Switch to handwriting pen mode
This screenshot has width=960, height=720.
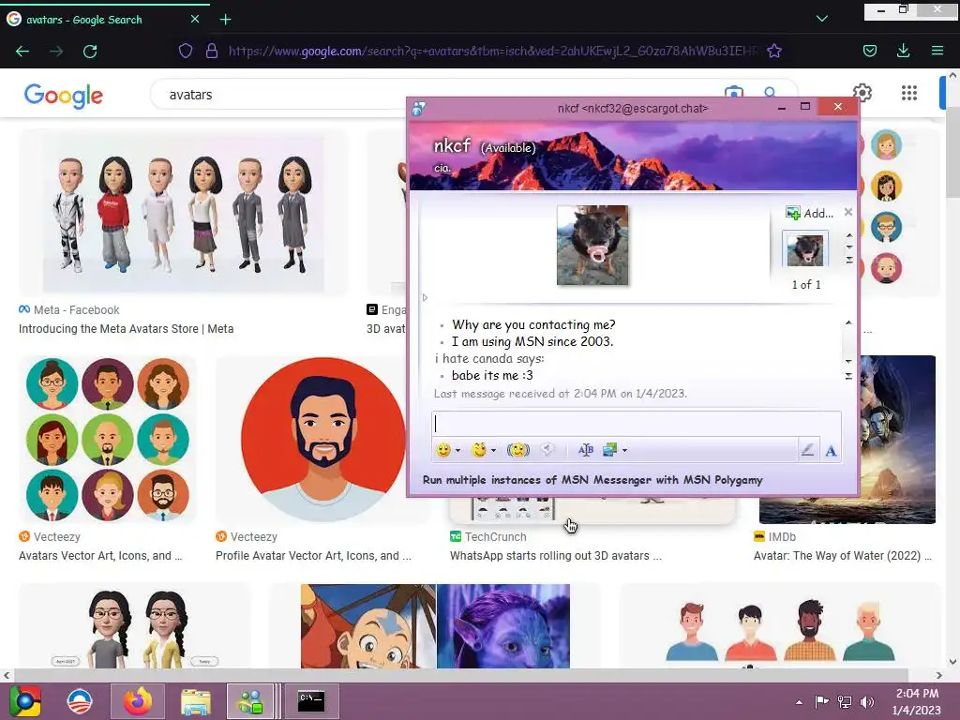(x=807, y=451)
